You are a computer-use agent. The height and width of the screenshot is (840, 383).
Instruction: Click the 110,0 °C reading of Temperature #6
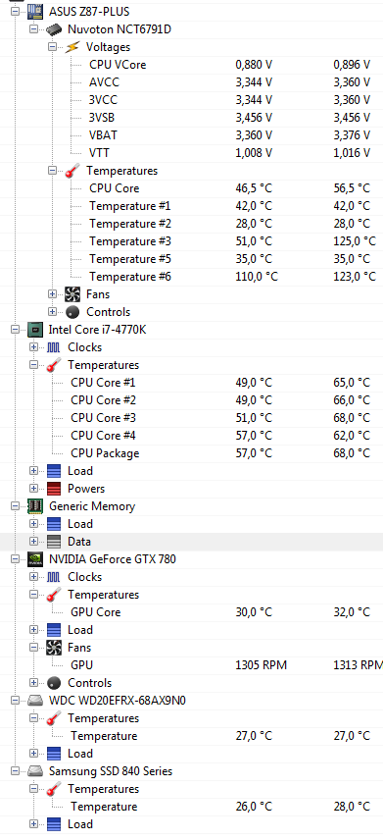pyautogui.click(x=257, y=277)
